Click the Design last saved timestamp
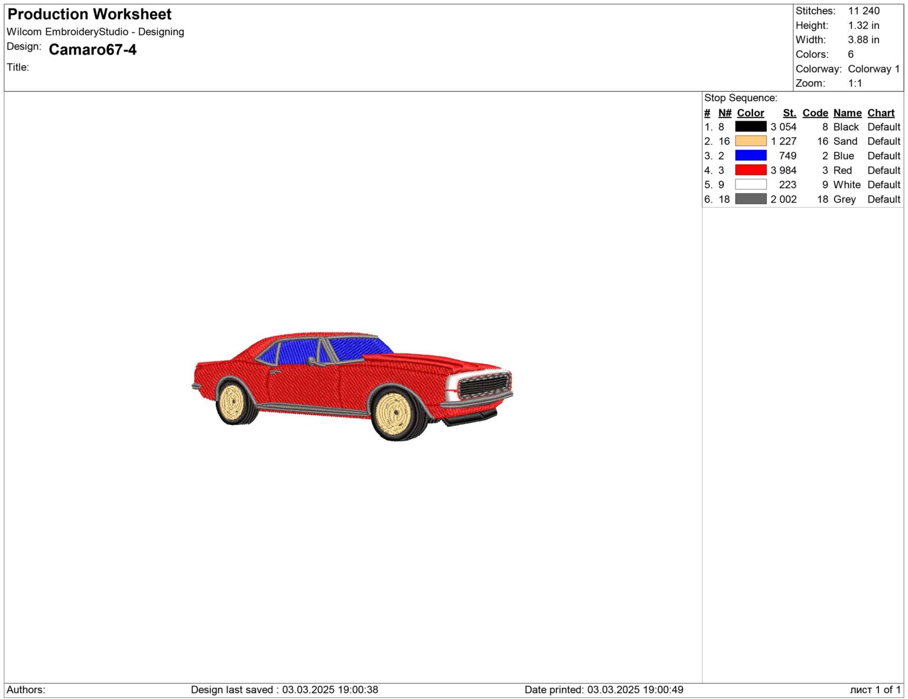The image size is (908, 699). click(284, 690)
